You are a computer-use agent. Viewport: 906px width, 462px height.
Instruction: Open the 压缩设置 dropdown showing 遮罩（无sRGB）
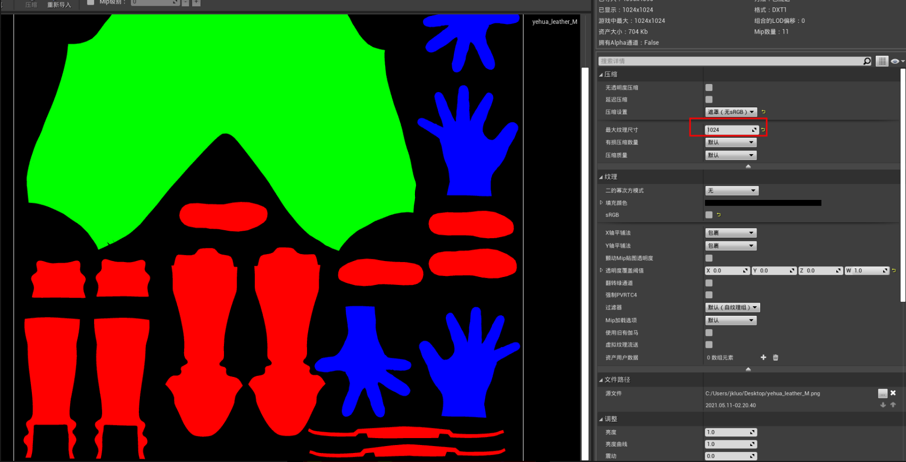[x=730, y=112]
